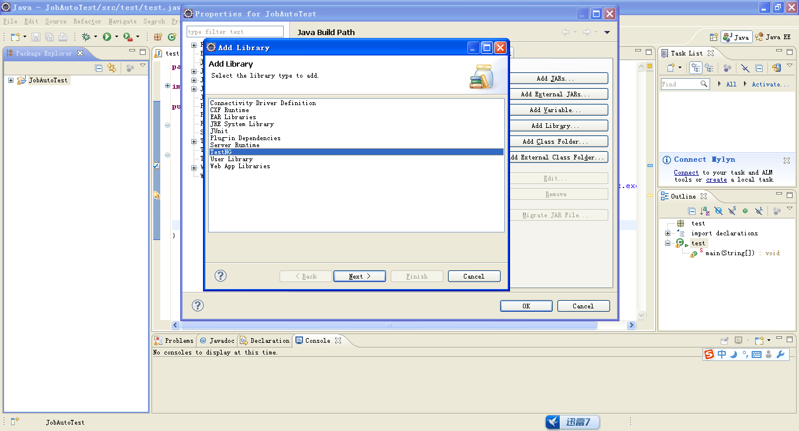Toggle Hide Static Members in Outline
The image size is (799, 431).
[732, 211]
